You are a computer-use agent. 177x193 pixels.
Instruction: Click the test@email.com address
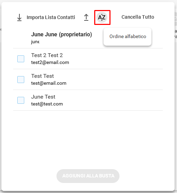49,83
